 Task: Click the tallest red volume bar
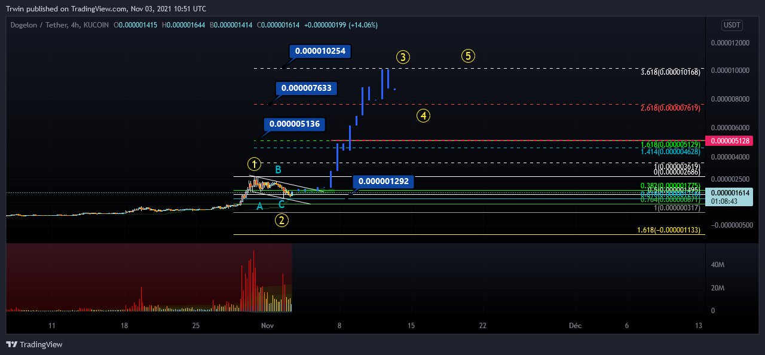click(254, 281)
